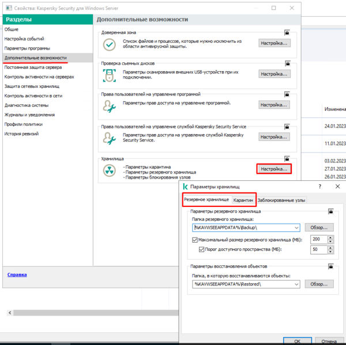Click user rights icon for program management
Screen dimensions: 346x345
tap(109, 106)
